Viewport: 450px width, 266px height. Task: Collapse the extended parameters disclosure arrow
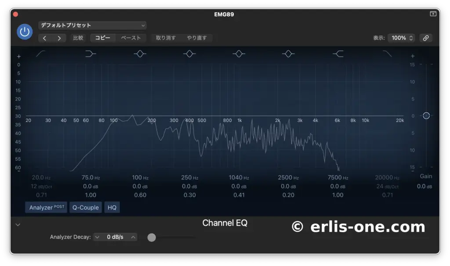(x=18, y=225)
